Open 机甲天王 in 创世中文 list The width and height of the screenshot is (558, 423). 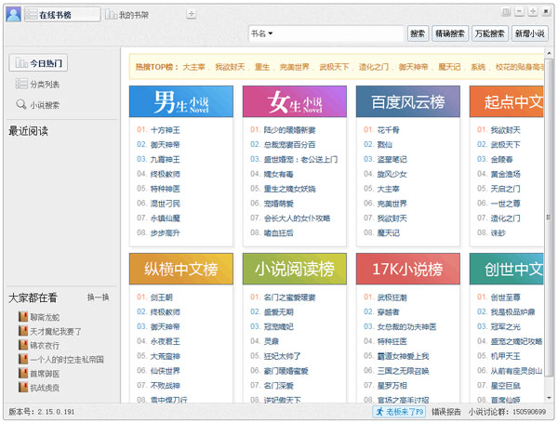505,356
